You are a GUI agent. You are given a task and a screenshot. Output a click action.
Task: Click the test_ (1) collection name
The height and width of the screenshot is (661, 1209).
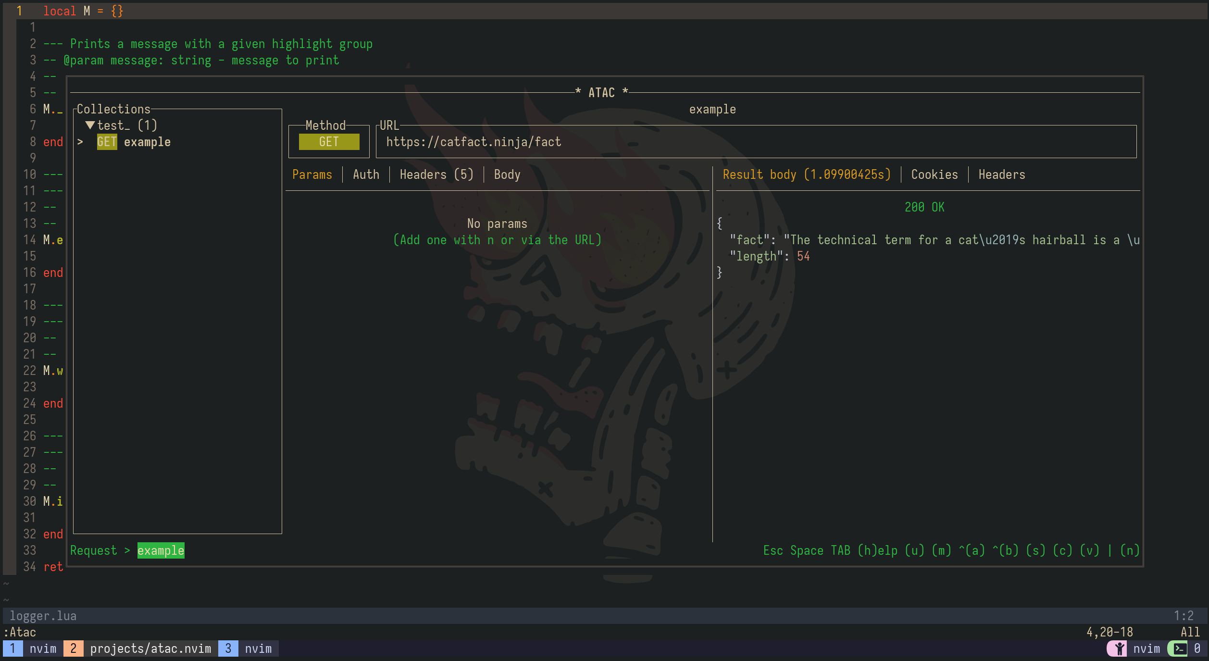coord(127,125)
